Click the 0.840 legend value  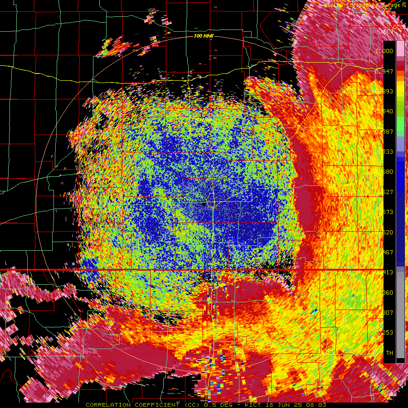click(384, 112)
